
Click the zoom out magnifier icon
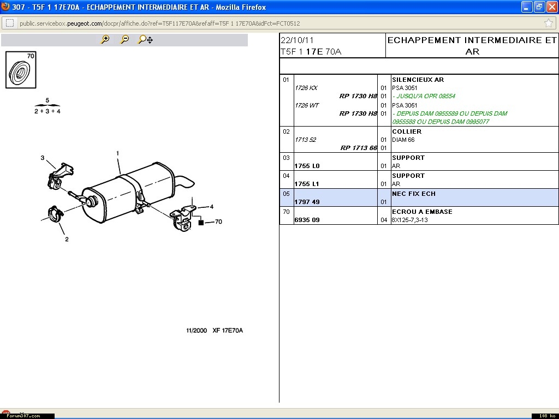124,39
